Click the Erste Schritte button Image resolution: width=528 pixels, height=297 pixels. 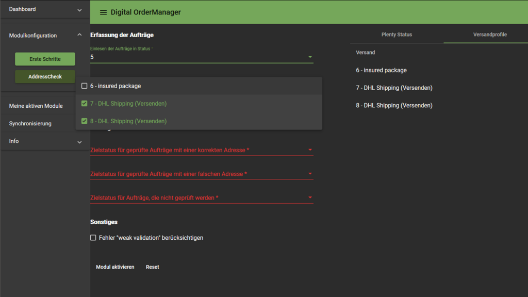click(x=45, y=59)
